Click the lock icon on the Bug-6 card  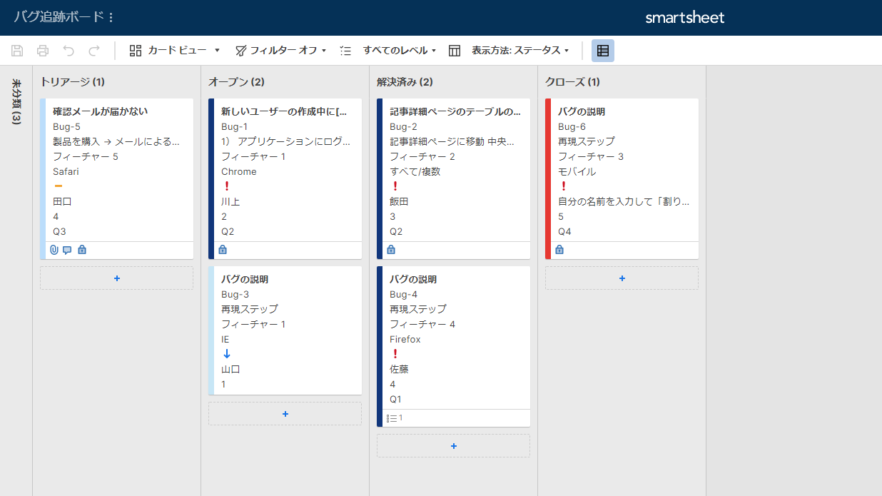[x=559, y=249]
